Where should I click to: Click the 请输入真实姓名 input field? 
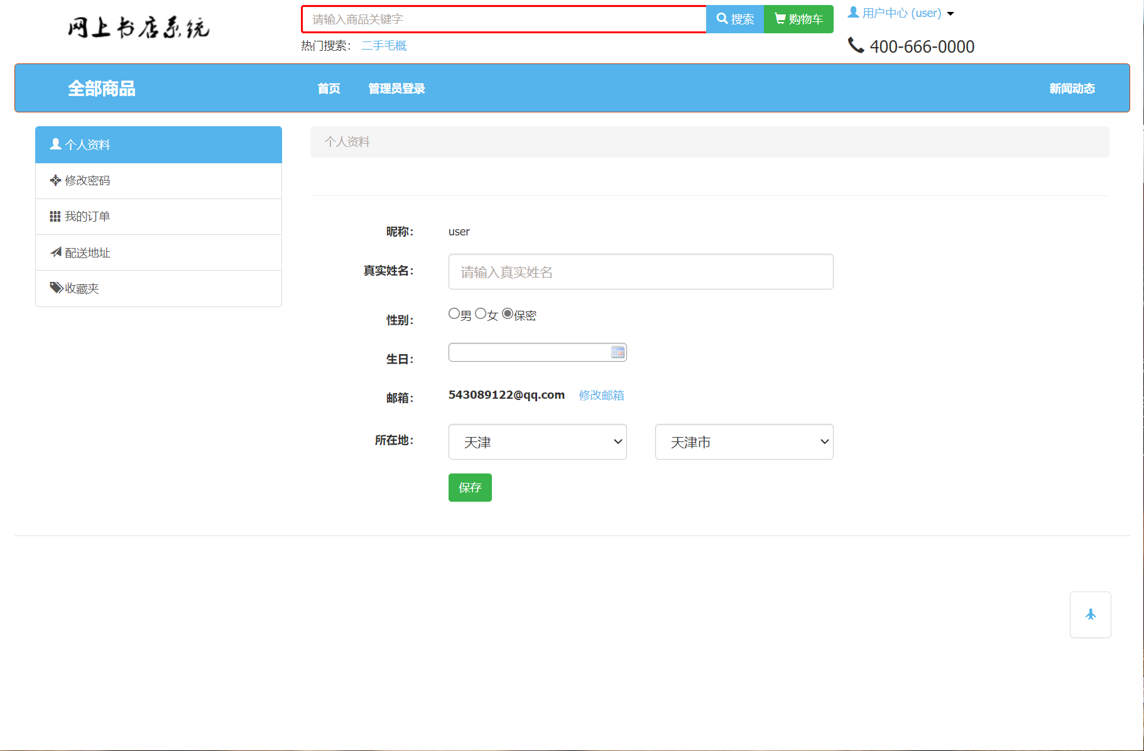640,271
